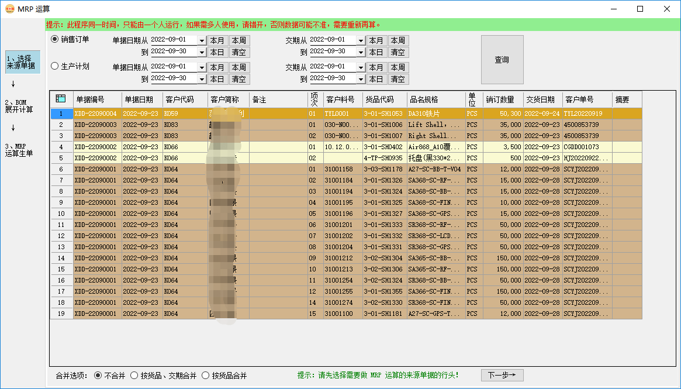Open production plan 交期 到 date dropdown

[x=361, y=80]
